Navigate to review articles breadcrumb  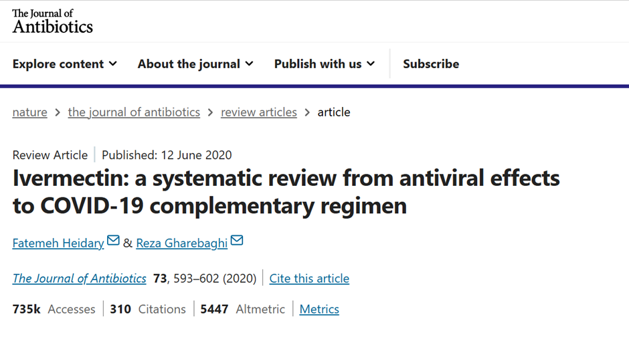[x=259, y=112]
